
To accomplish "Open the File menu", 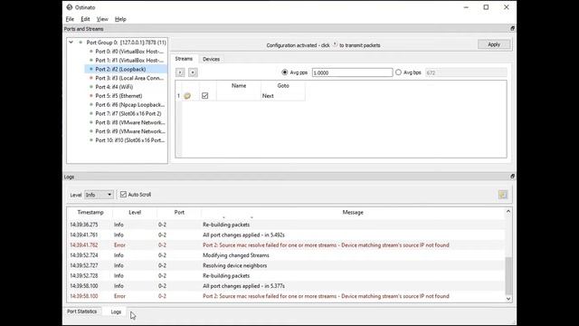I will pyautogui.click(x=70, y=19).
